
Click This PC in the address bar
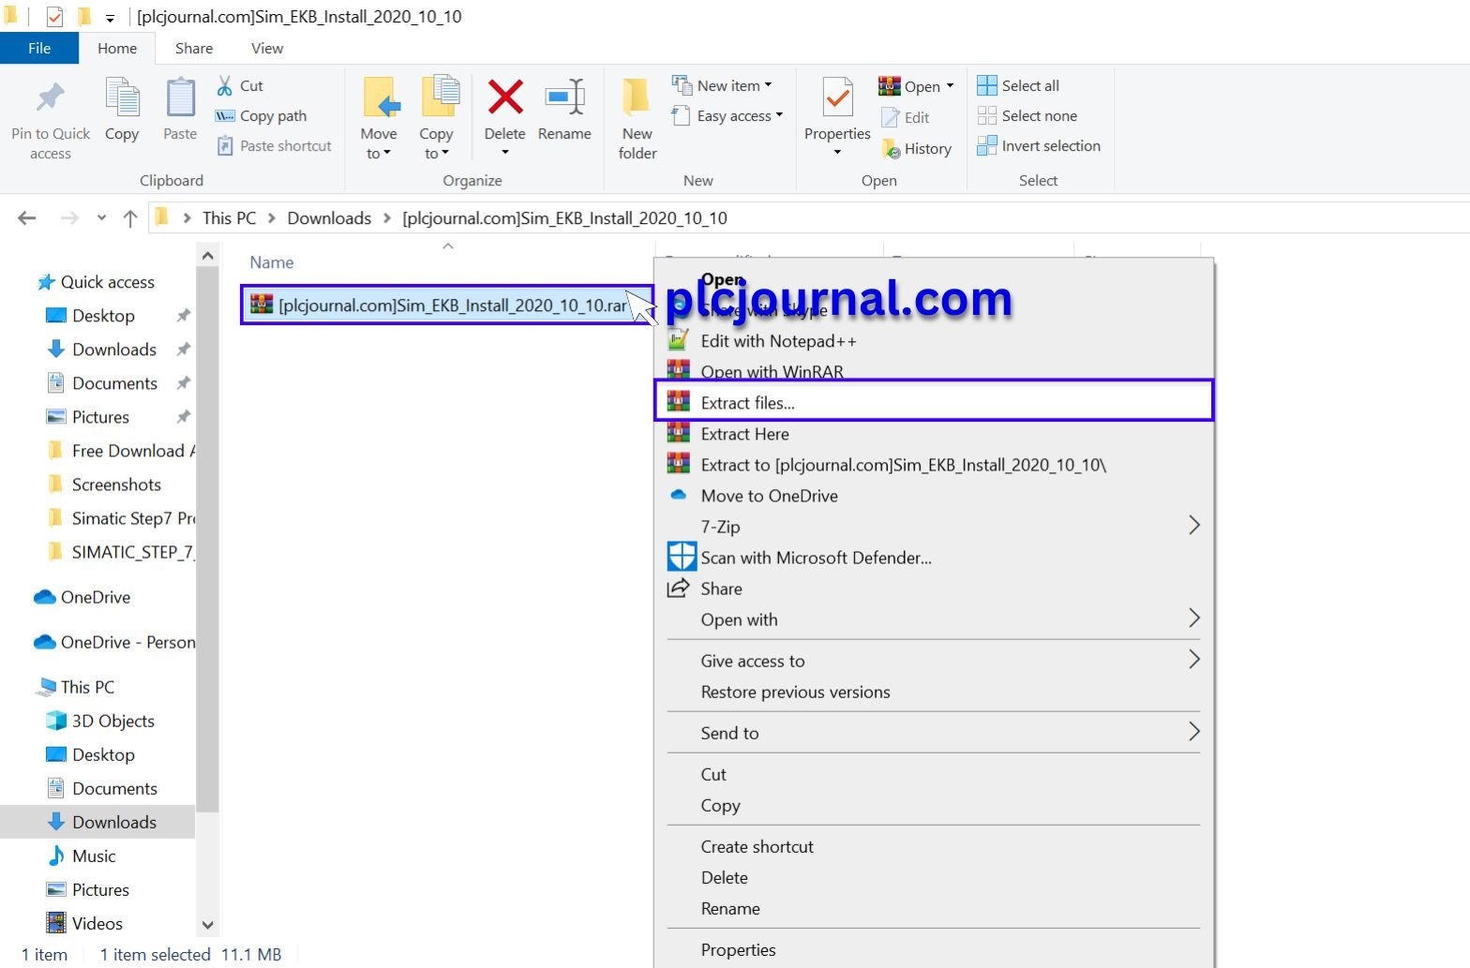click(229, 218)
